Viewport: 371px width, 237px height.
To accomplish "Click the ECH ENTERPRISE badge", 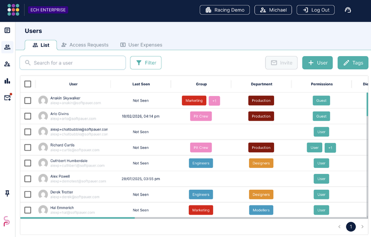I will pos(48,10).
